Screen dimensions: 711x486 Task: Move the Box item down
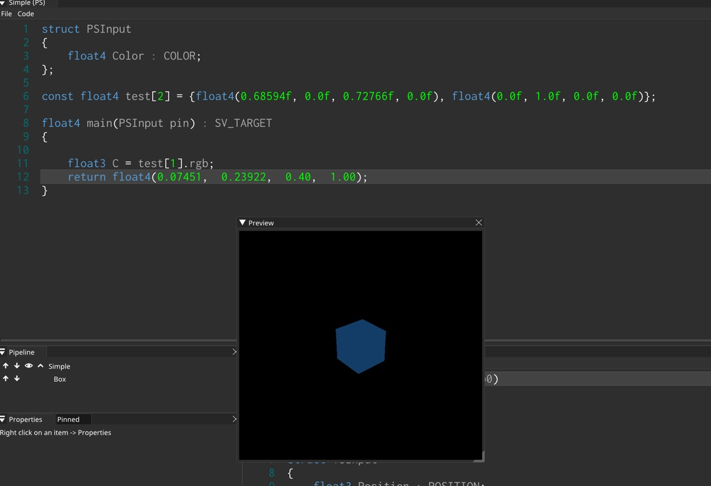[17, 379]
